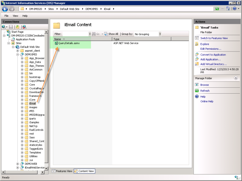
Task: Select the QueryDetails.asmx file icon
Action: 56,43
